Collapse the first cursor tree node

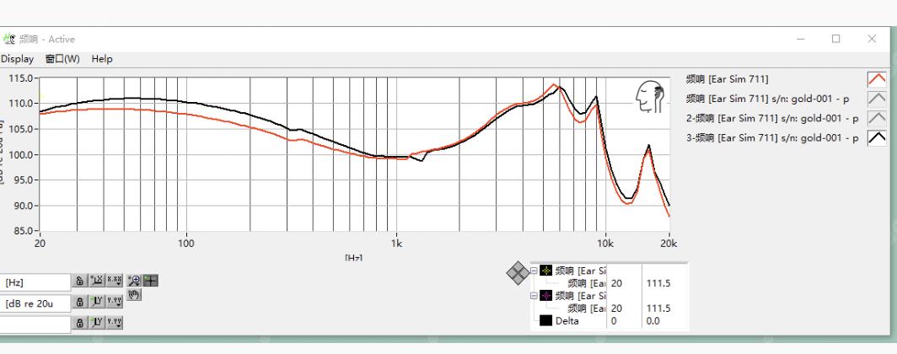[534, 271]
